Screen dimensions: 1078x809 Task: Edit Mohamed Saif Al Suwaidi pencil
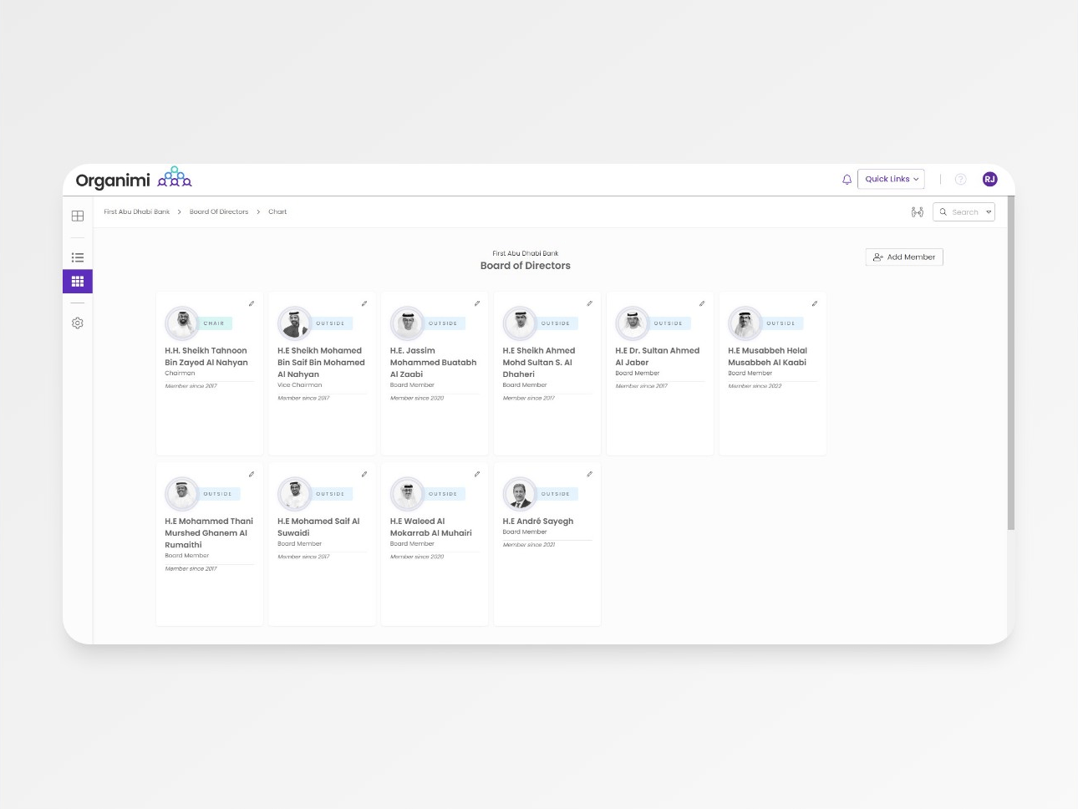tap(364, 474)
